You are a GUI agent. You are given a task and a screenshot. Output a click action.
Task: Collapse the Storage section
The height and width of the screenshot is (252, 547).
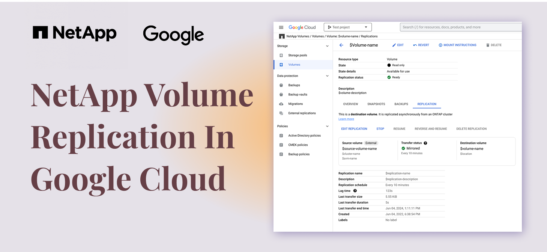tap(327, 46)
